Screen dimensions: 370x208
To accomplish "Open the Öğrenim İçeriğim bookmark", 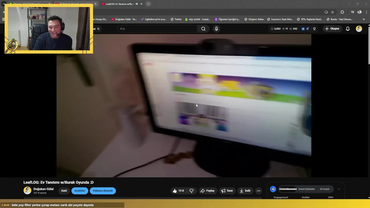I will pos(227,19).
